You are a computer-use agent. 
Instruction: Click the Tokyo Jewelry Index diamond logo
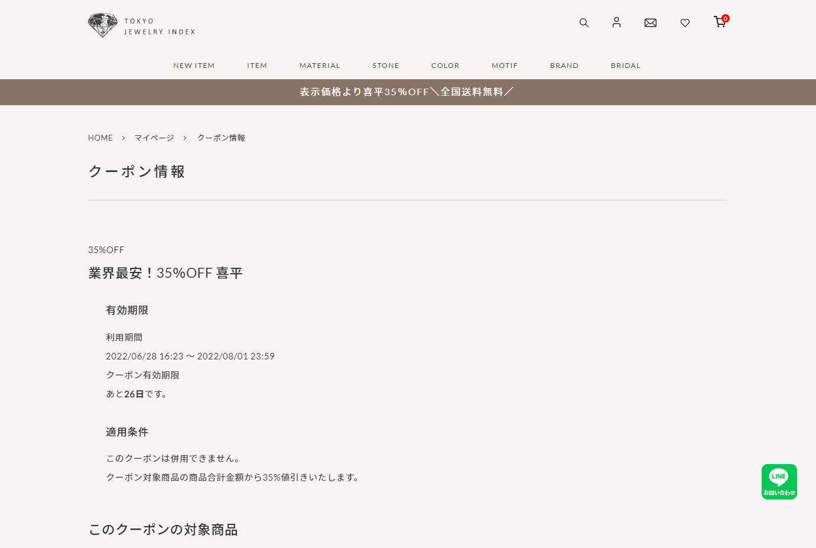(103, 25)
